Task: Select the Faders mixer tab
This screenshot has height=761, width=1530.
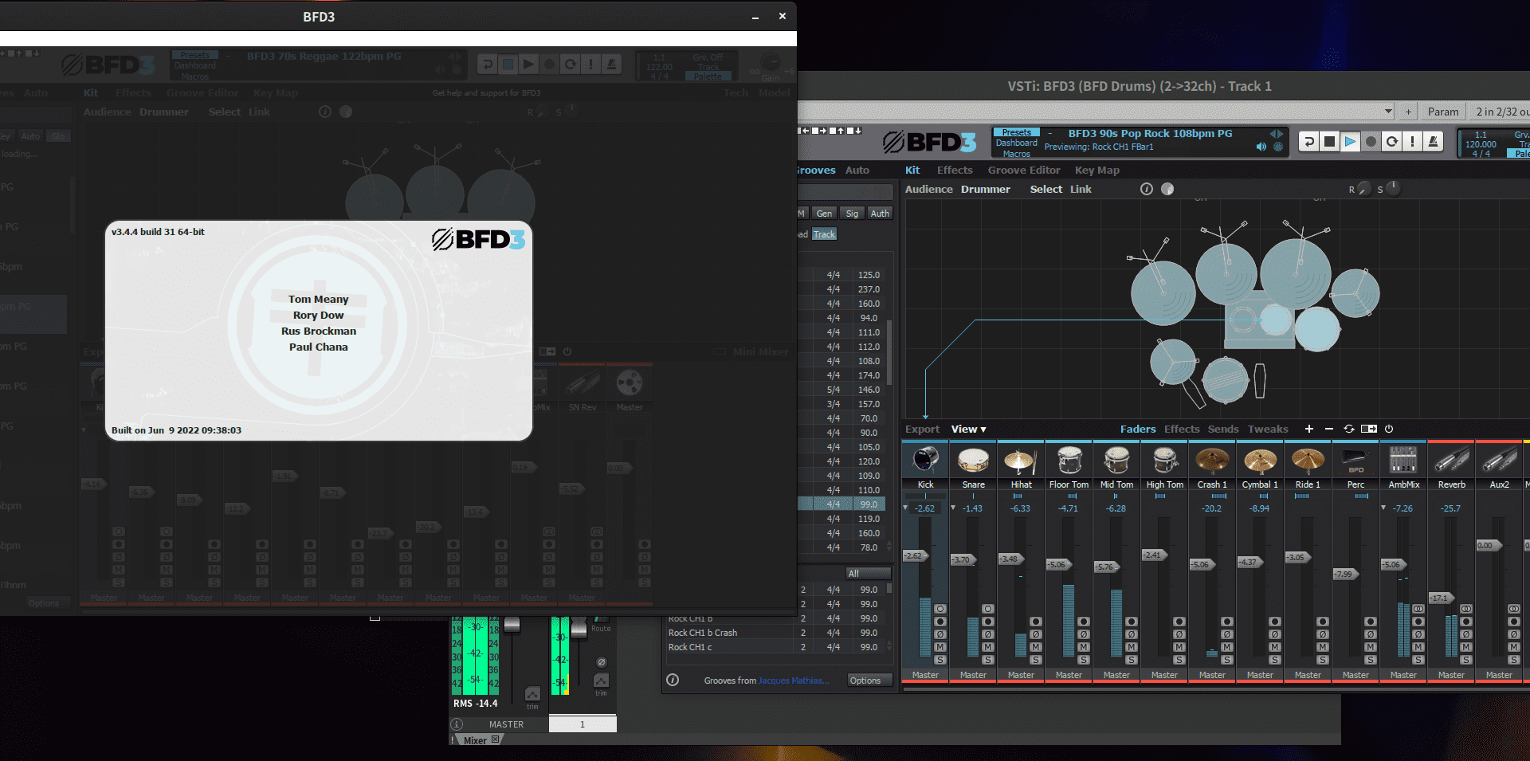Action: (x=1138, y=429)
